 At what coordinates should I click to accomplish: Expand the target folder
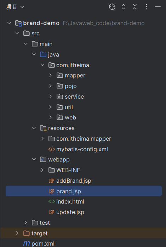17,233
